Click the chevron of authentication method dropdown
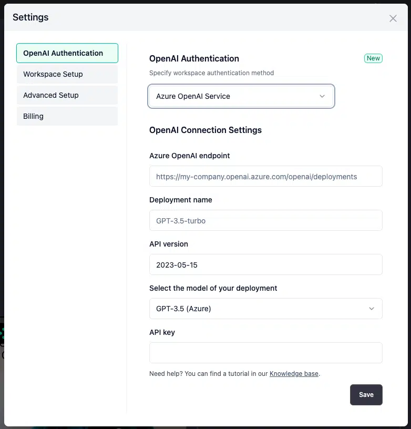 click(x=322, y=96)
